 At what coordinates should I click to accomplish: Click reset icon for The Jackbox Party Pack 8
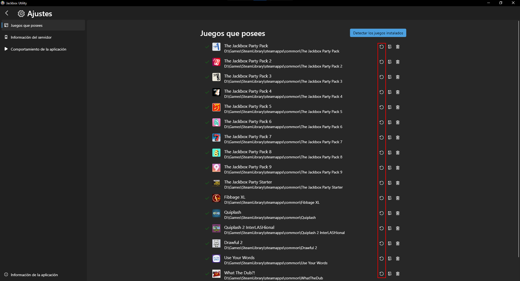(382, 153)
